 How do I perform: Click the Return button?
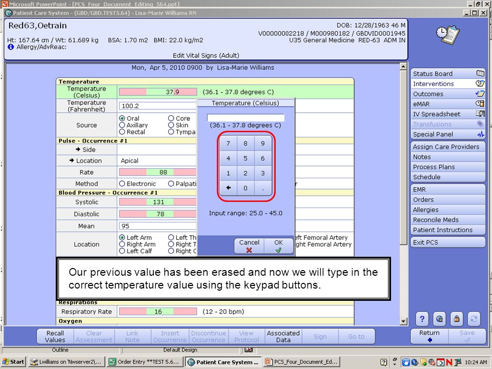point(429,336)
